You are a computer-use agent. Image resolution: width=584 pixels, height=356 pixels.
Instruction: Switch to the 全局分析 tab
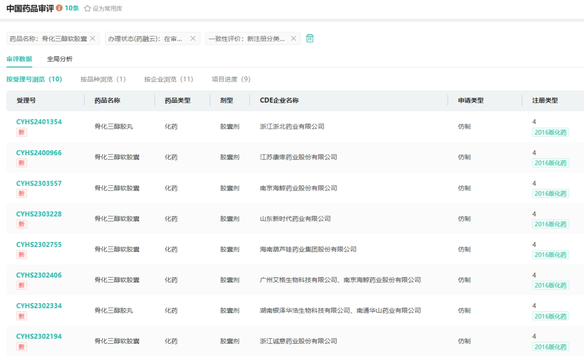pos(60,59)
